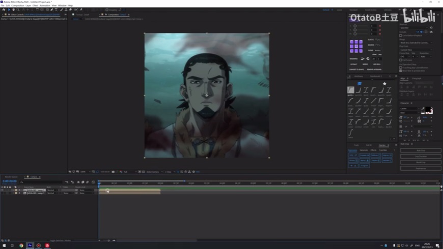The height and width of the screenshot is (249, 443).
Task: Open layer 1 blend mode Normal dropdown
Action: [x=52, y=190]
